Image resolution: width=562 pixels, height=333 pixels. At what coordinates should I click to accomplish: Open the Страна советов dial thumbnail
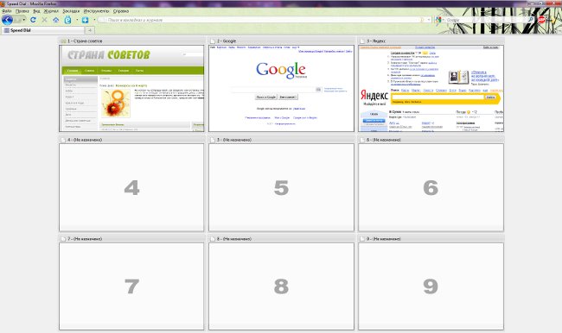(x=131, y=88)
